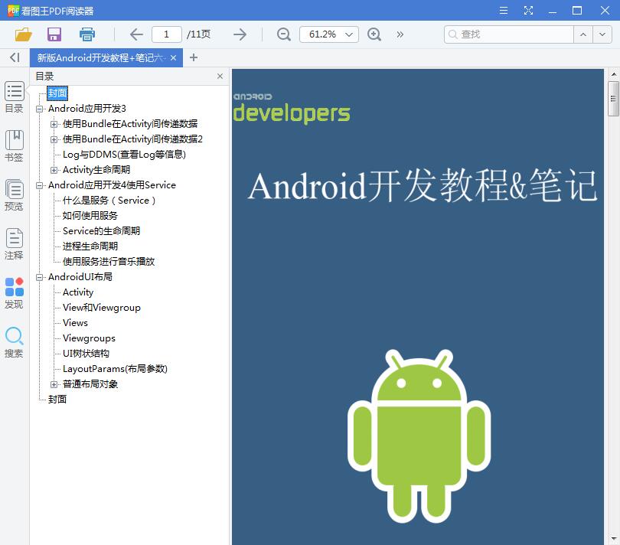
Task: Zoom in using the plus magnifier icon
Action: pyautogui.click(x=374, y=34)
